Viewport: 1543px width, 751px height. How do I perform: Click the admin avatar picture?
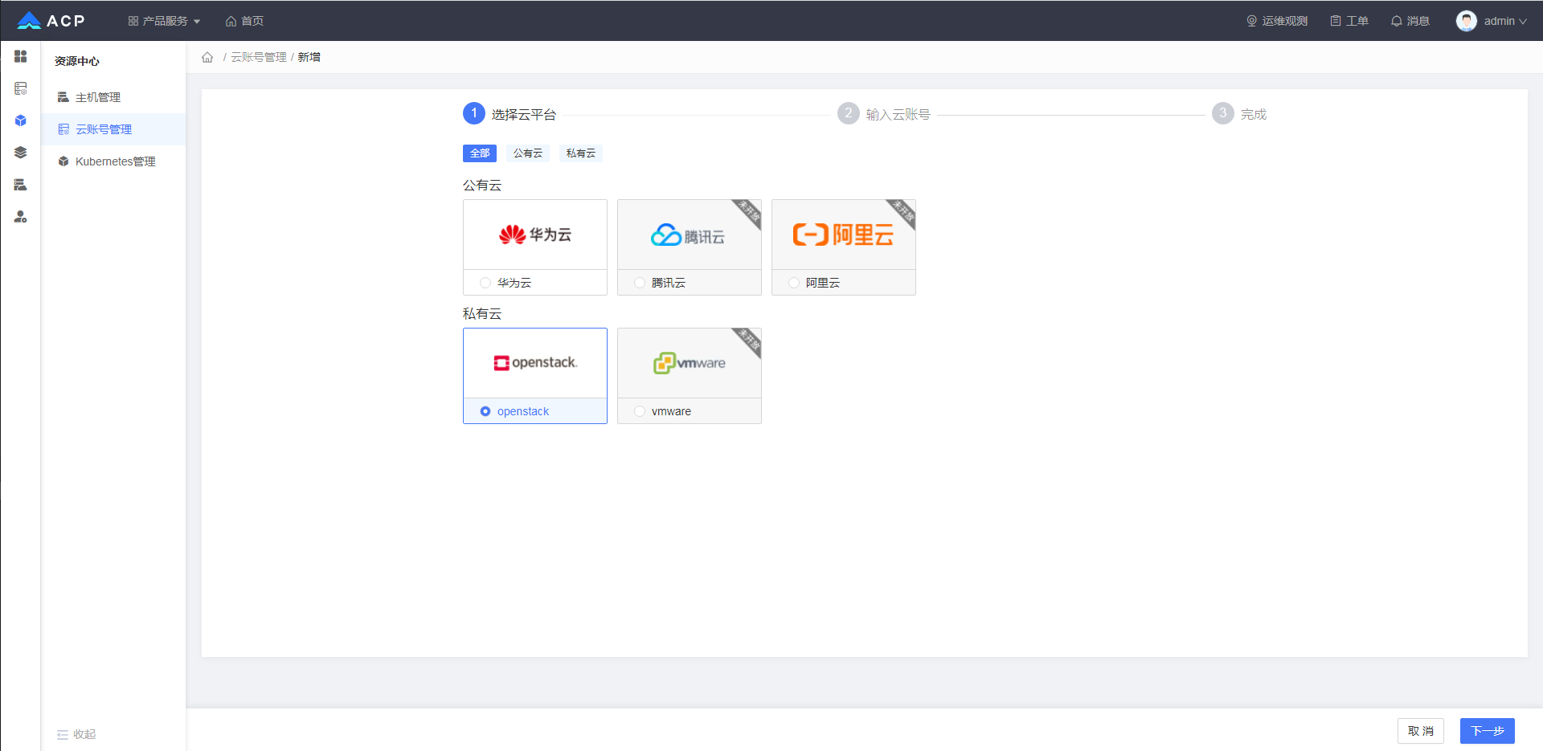tap(1466, 21)
